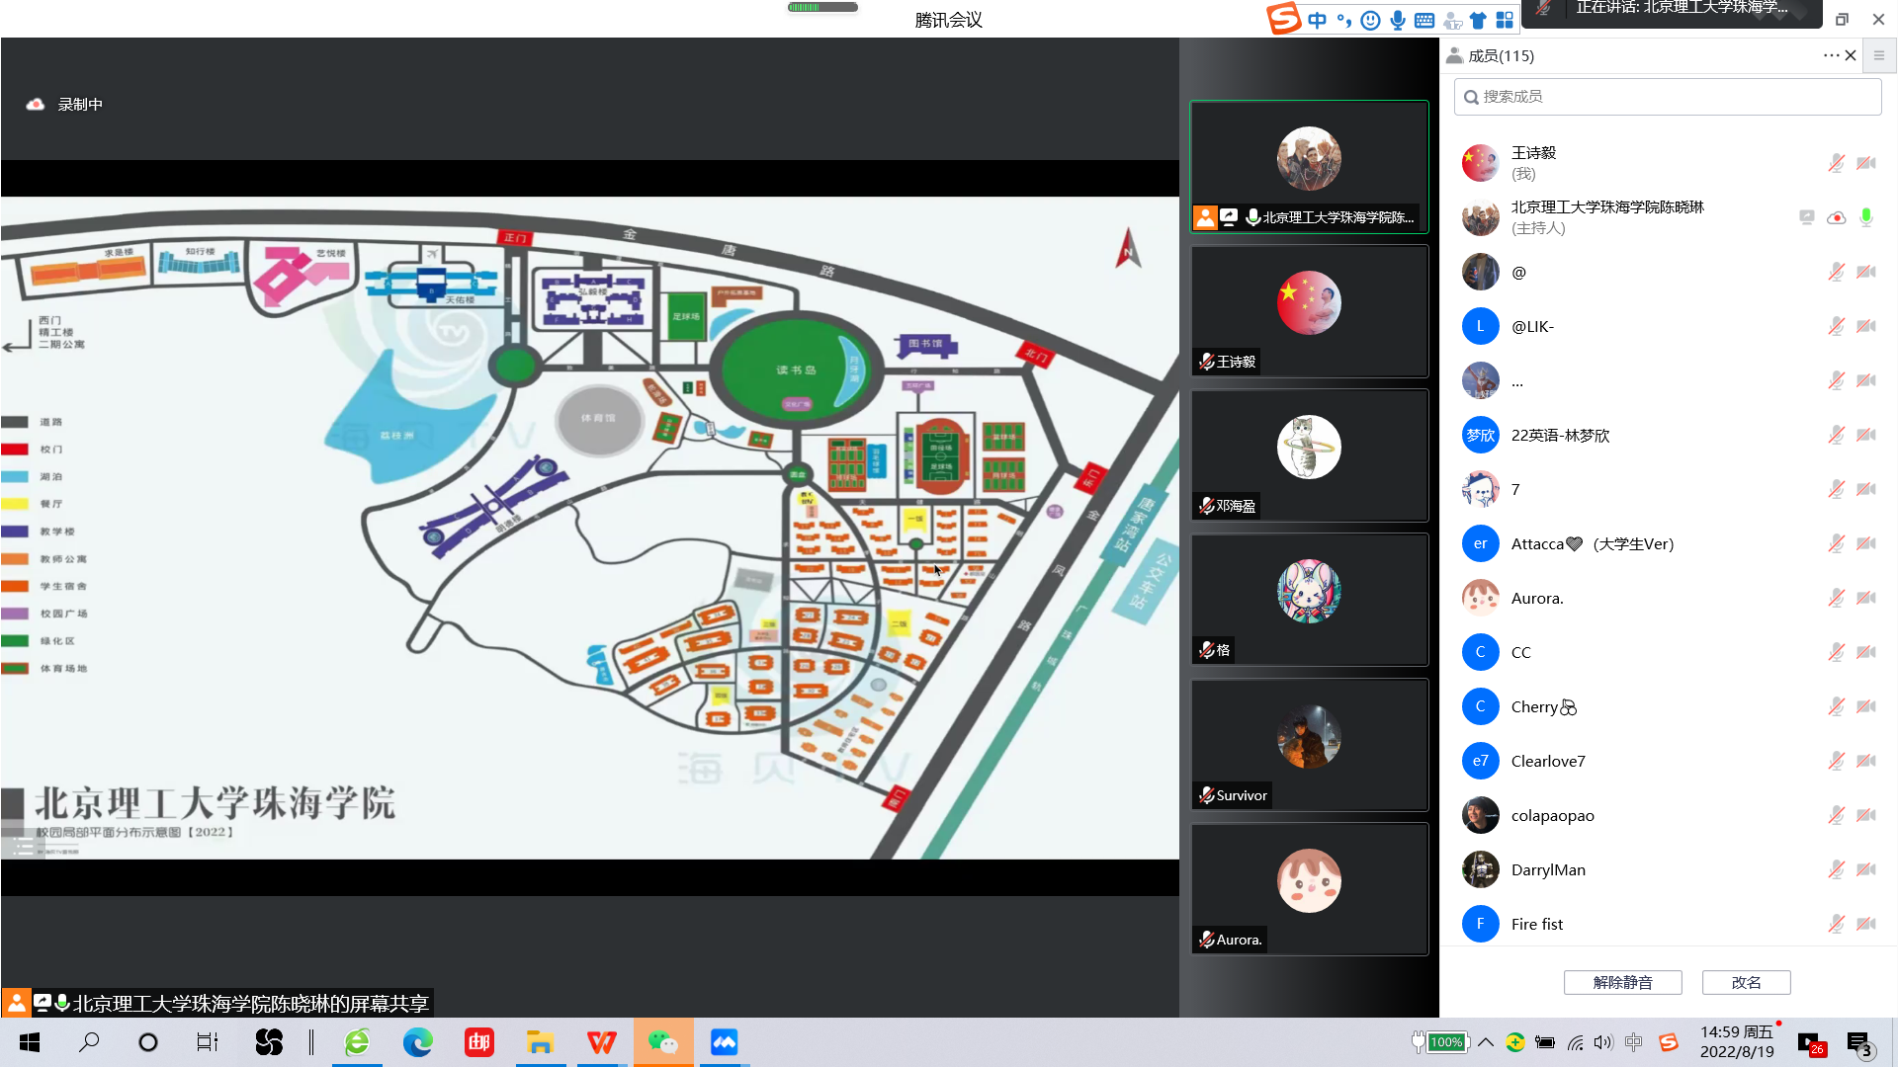Viewport: 1898px width, 1067px height.
Task: Select member Clearlove7 in list
Action: click(1667, 761)
